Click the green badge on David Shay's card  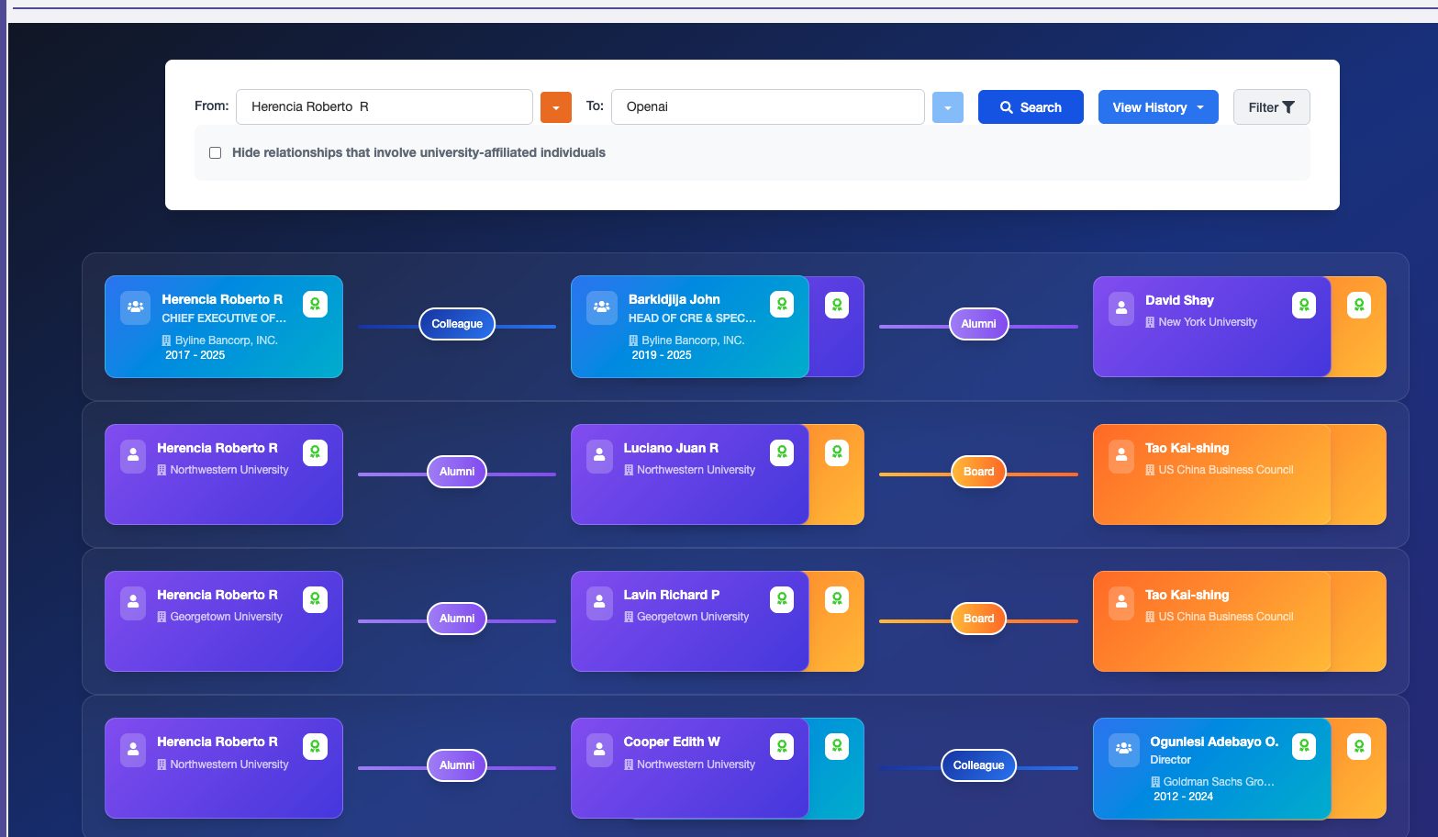[1304, 305]
